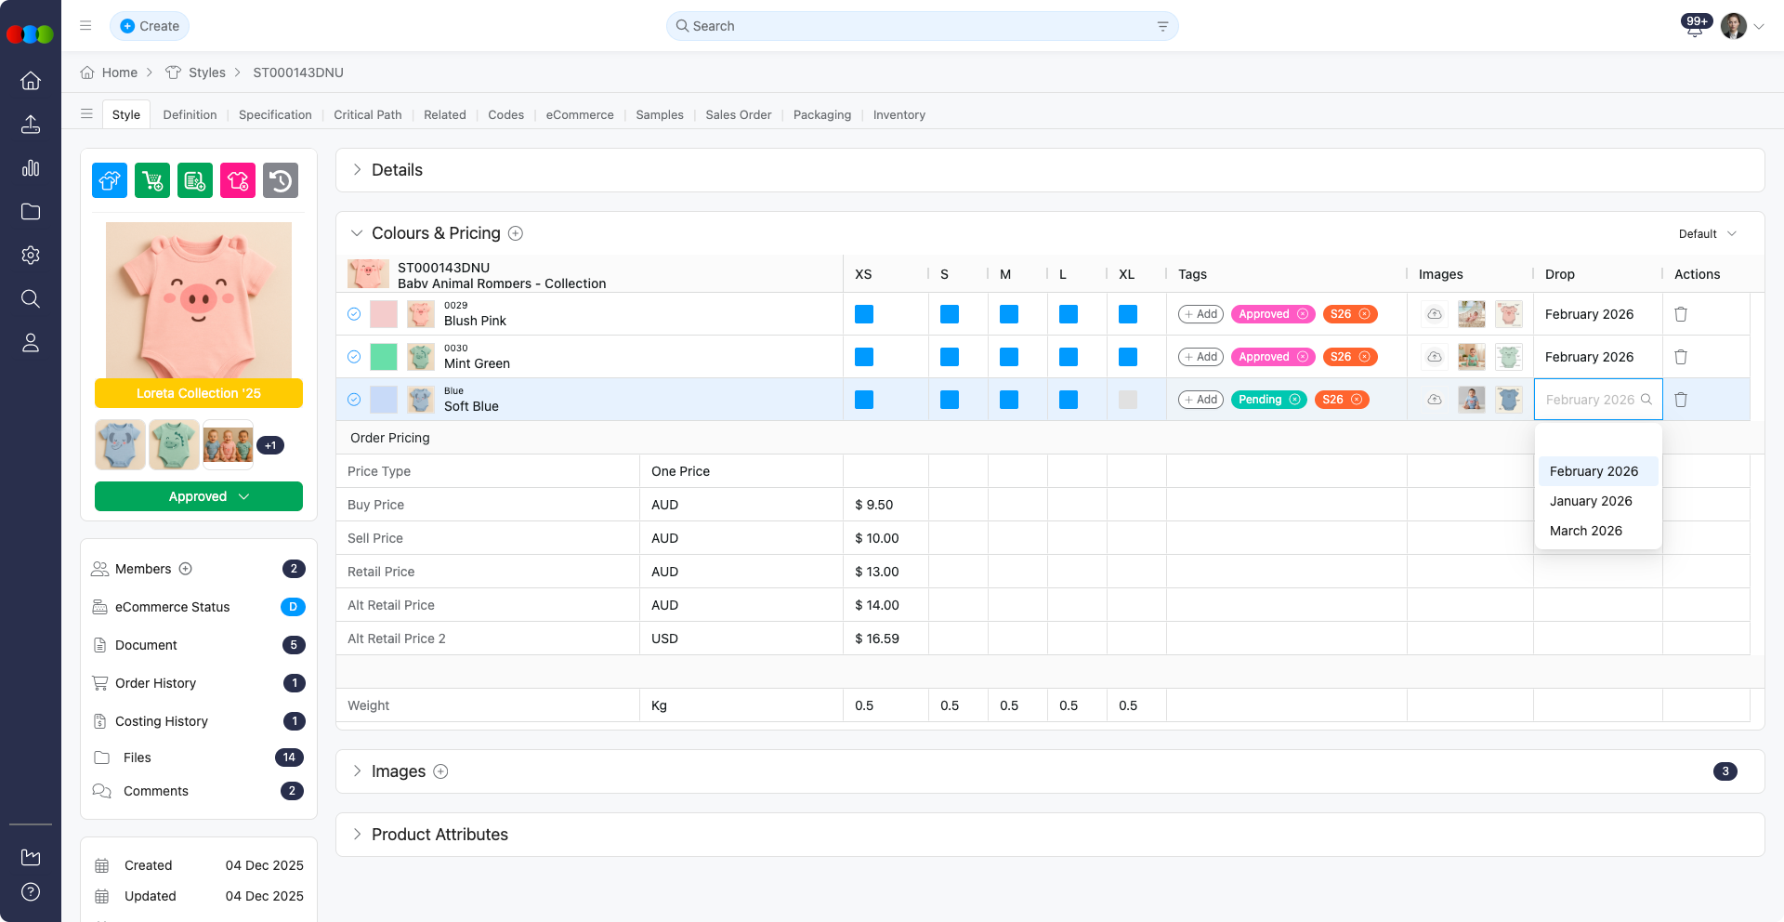This screenshot has width=1784, height=922.
Task: Collapse the Colours & Pricing section
Action: pos(357,233)
